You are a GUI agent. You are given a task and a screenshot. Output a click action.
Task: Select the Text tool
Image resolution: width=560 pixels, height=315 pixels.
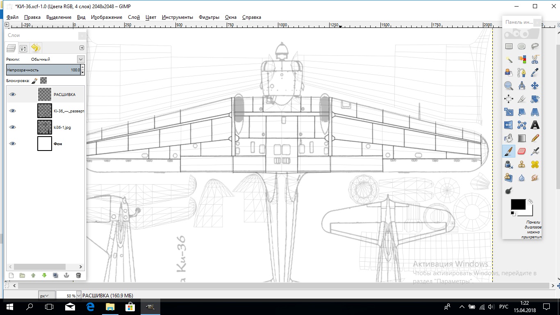coord(535,125)
